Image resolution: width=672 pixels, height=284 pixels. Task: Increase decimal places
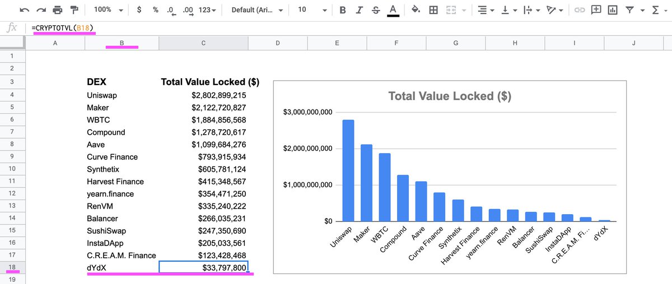[189, 11]
